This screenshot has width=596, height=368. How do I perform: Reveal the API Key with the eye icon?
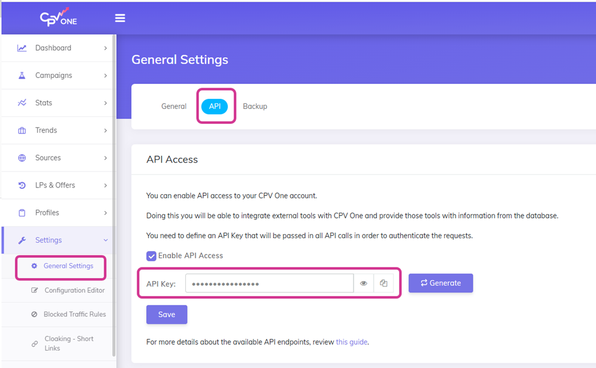tap(364, 283)
